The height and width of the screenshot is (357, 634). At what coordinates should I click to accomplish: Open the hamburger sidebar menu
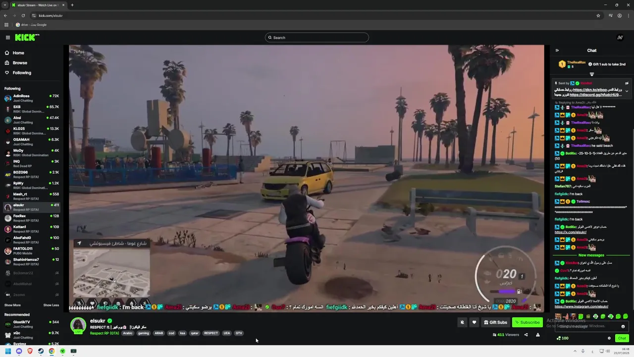pos(7,38)
